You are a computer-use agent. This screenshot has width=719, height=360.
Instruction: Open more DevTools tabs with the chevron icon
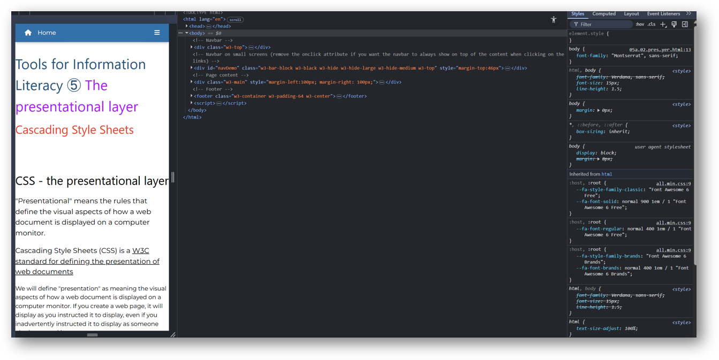(689, 14)
